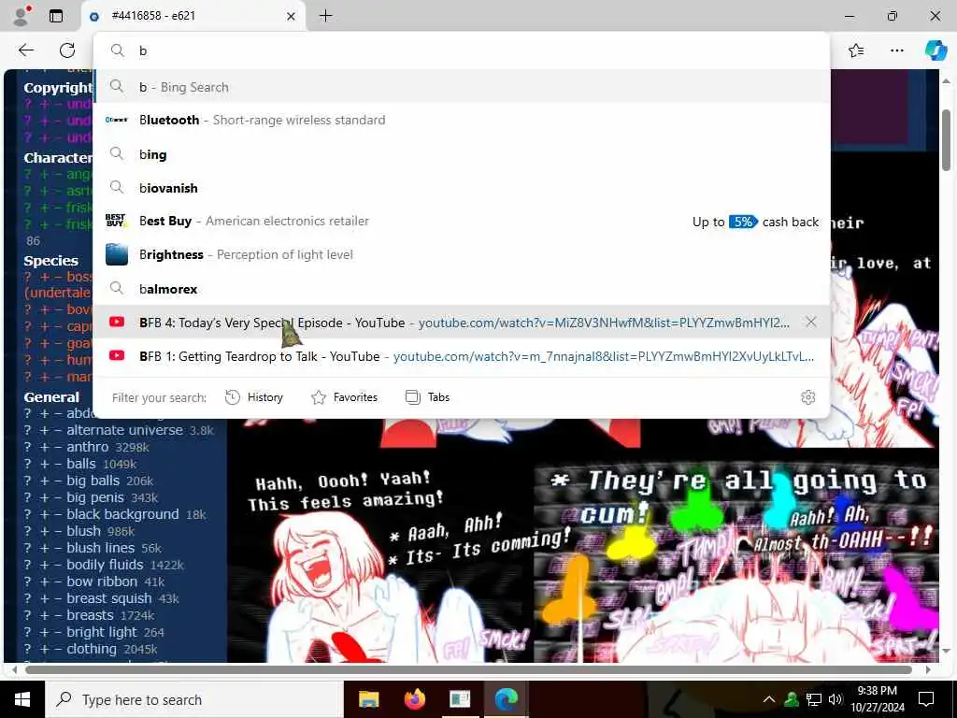This screenshot has width=957, height=718.
Task: Close the #4416858 - e621 tab
Action: pyautogui.click(x=292, y=17)
